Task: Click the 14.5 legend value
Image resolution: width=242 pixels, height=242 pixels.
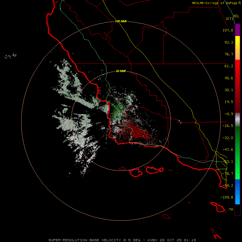Action: click(229, 102)
